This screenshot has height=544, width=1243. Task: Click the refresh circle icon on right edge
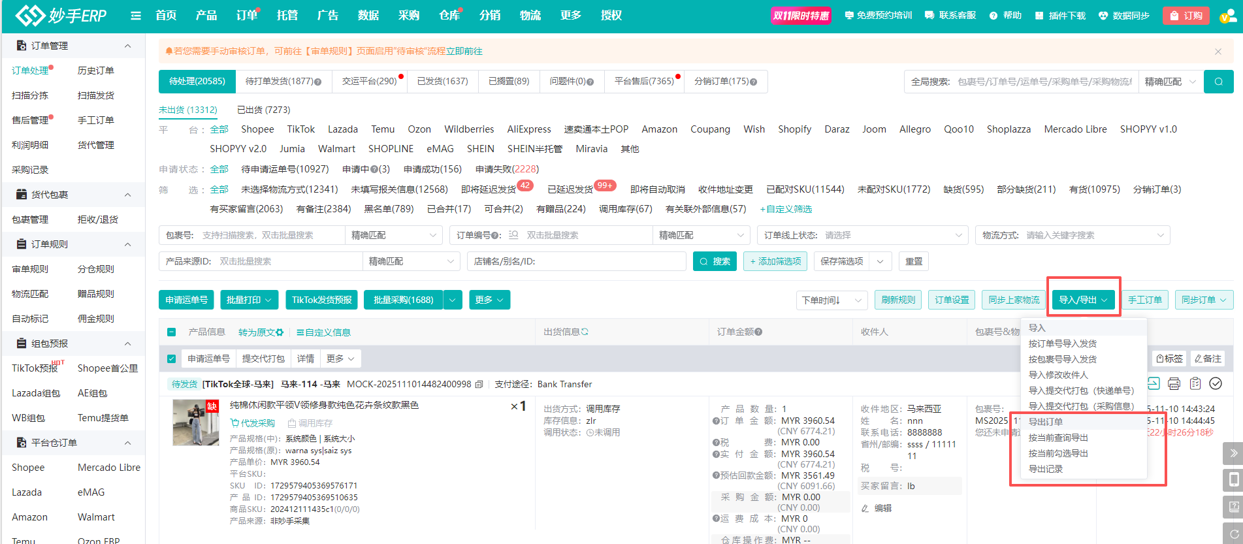click(x=1233, y=533)
